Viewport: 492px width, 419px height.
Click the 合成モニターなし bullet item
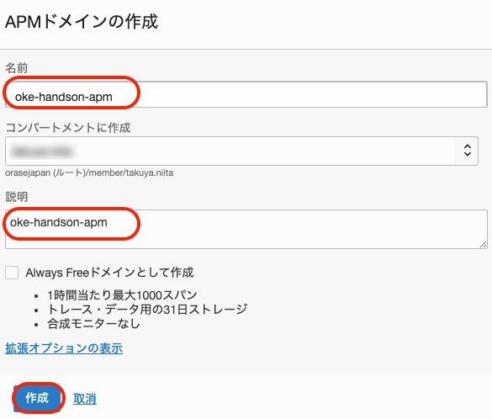point(93,324)
